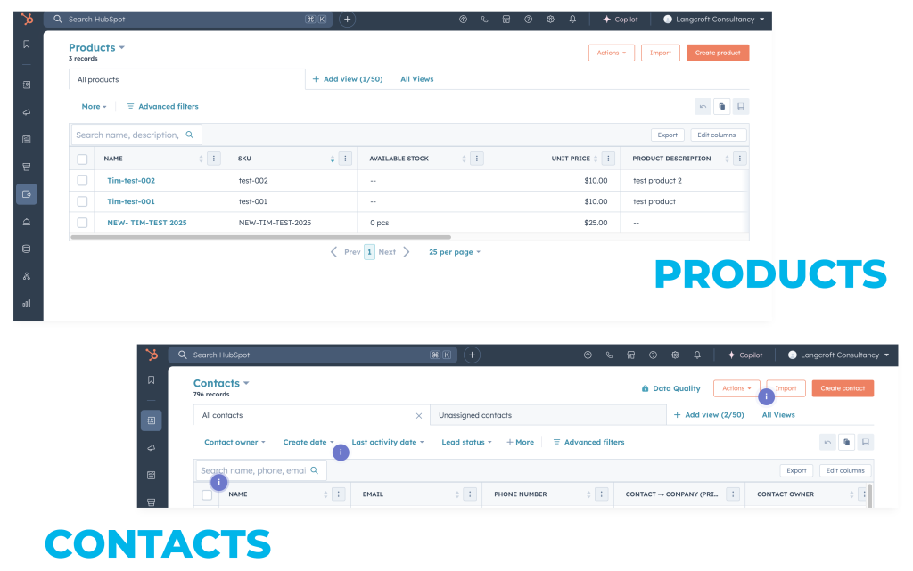Click Add view (1/50) in Products window
The width and height of the screenshot is (913, 571).
click(348, 79)
